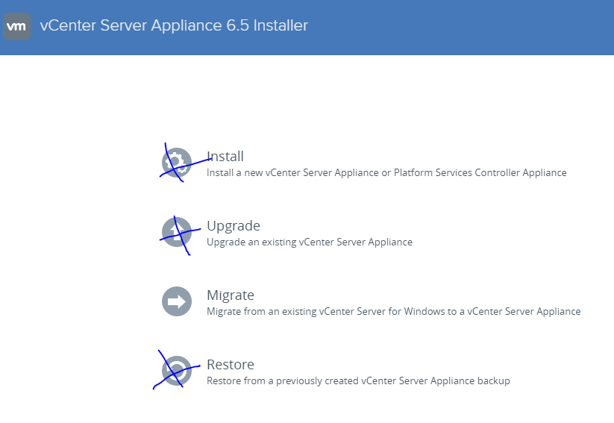
Task: Click the 'vCenter Server Appliance 6.5 Installer' title
Action: pos(174,26)
